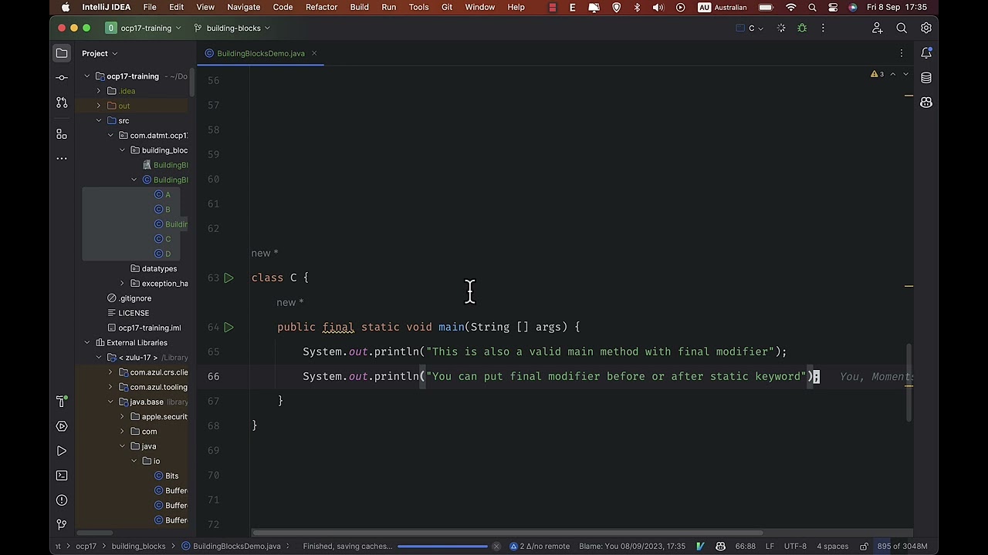Run class C from gutter arrow
This screenshot has height=555, width=988.
click(228, 277)
